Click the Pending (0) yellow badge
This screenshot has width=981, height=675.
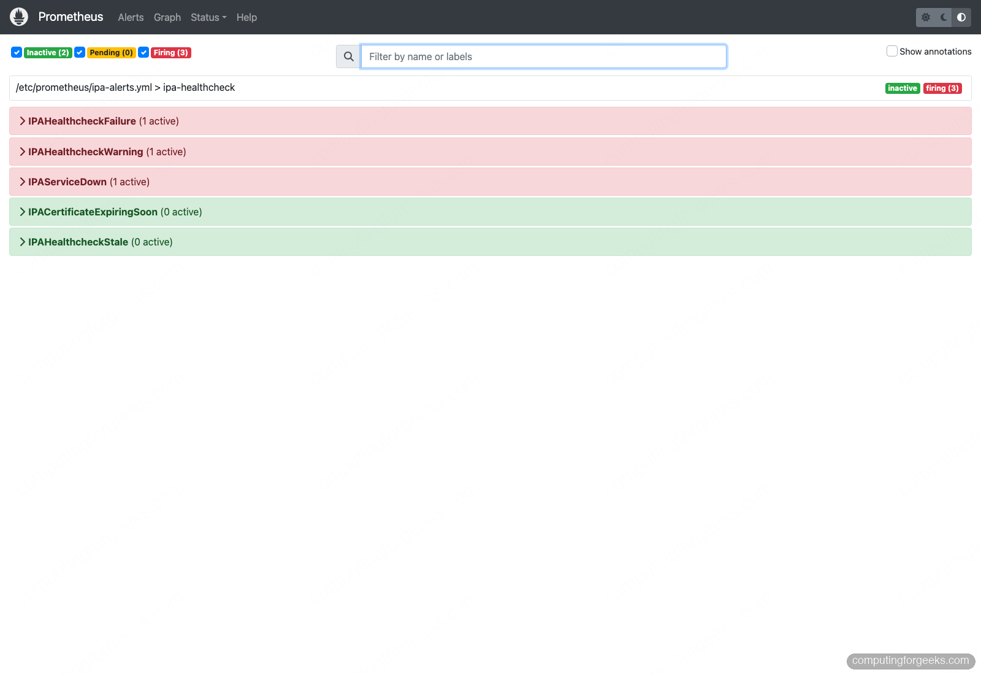tap(111, 53)
